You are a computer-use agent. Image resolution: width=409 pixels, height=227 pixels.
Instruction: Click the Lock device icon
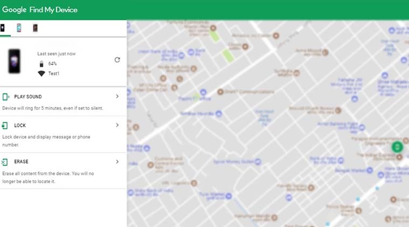coord(5,126)
